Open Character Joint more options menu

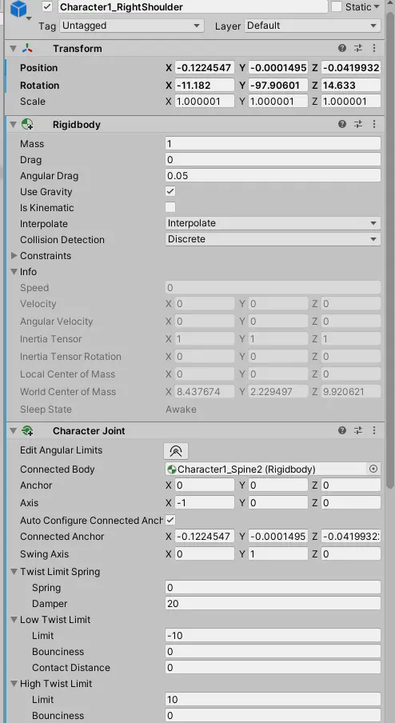pyautogui.click(x=374, y=430)
